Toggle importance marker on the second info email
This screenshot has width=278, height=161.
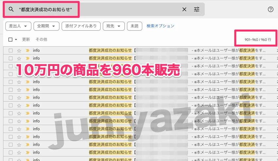tap(27, 58)
